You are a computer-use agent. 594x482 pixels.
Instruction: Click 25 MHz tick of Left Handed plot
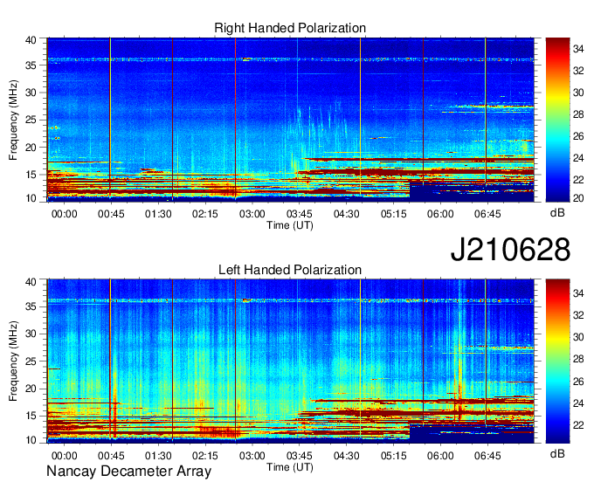coord(31,361)
